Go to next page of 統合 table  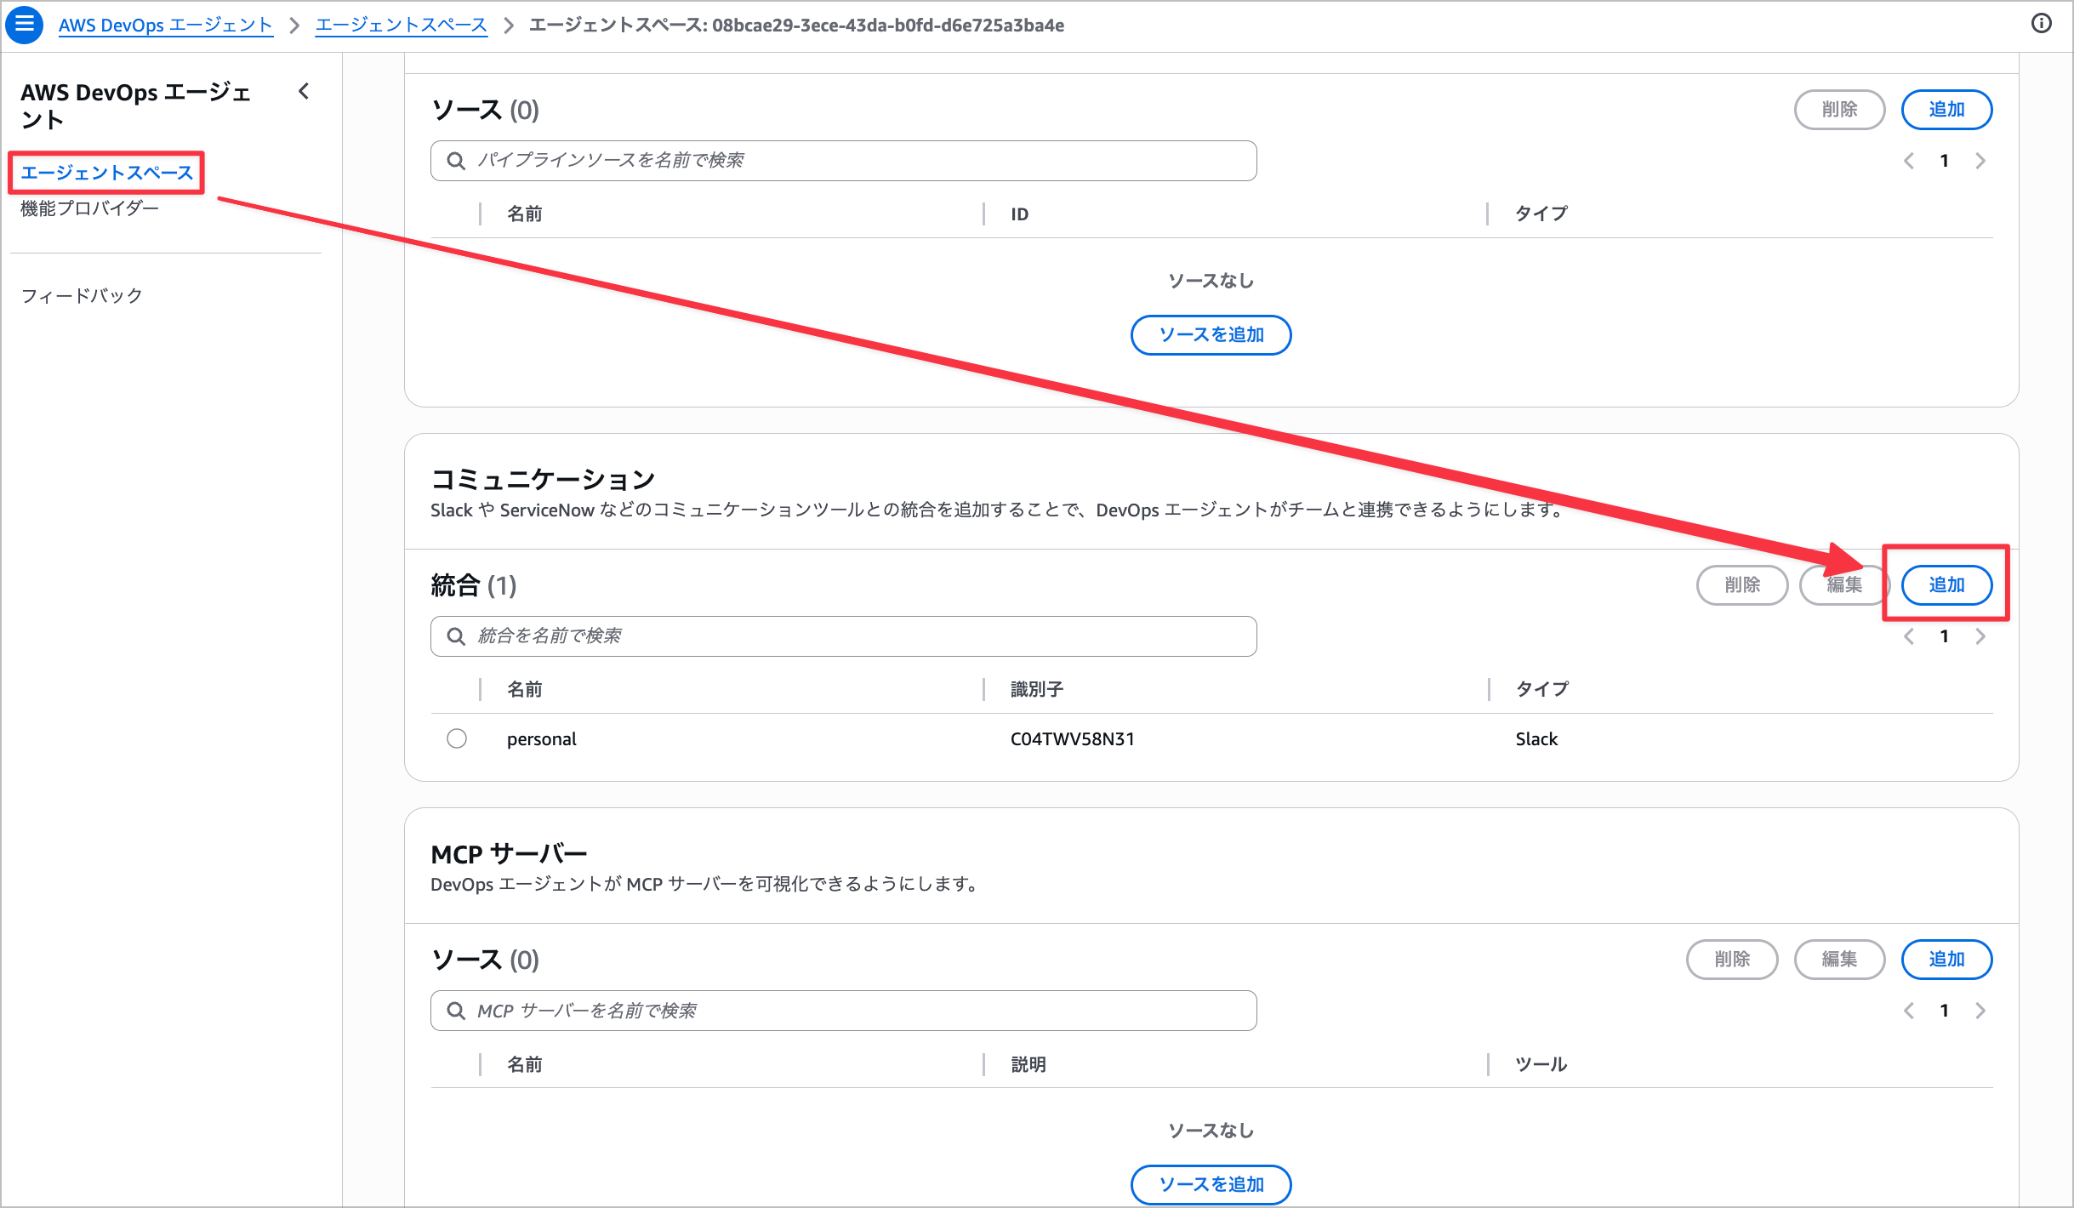pyautogui.click(x=1980, y=636)
